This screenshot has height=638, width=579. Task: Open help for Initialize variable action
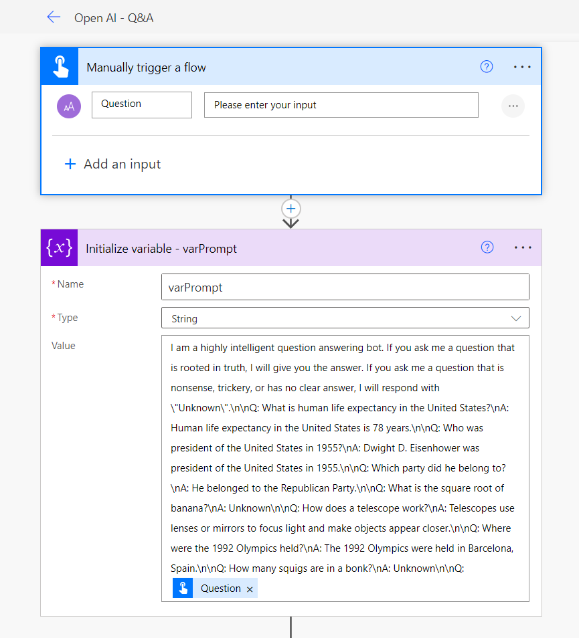point(487,247)
